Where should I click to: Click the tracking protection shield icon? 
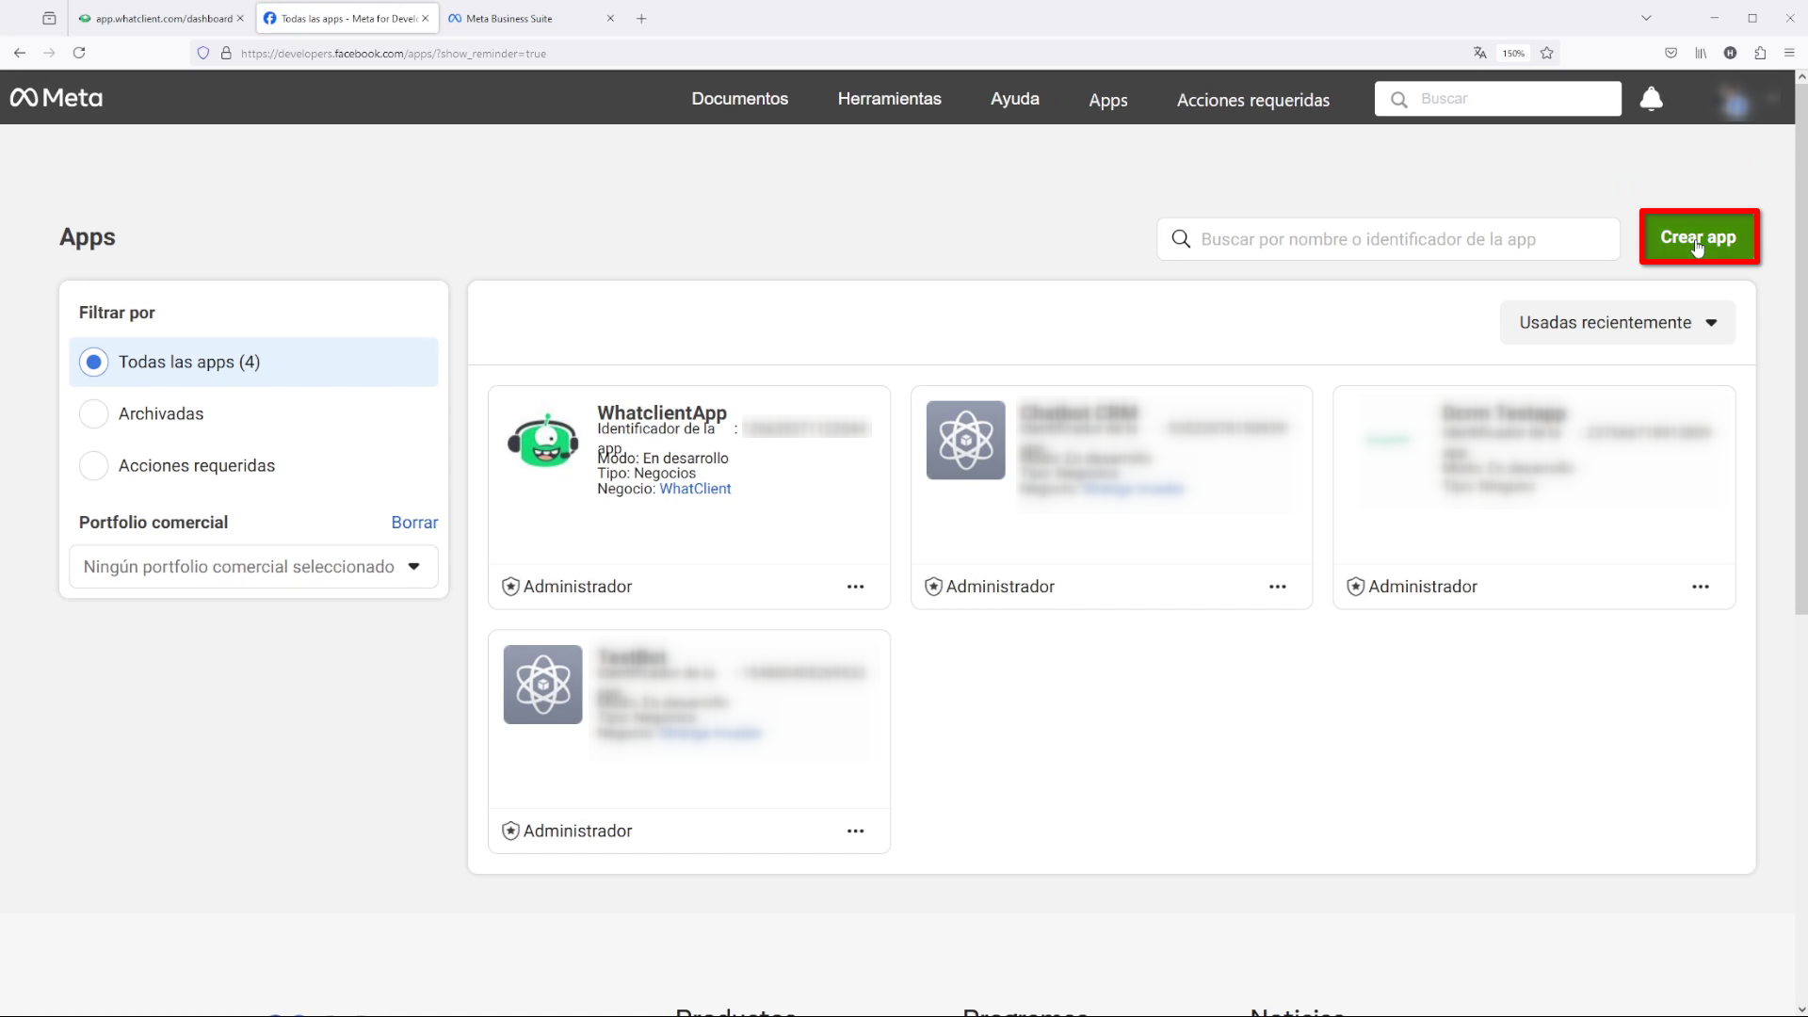pyautogui.click(x=202, y=53)
